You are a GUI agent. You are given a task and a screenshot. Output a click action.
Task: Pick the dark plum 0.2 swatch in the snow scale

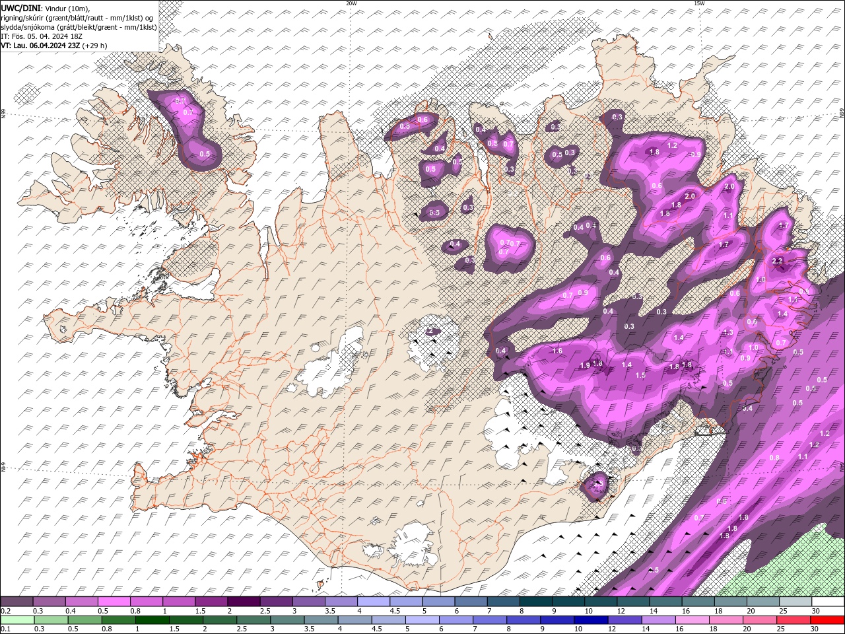17,602
